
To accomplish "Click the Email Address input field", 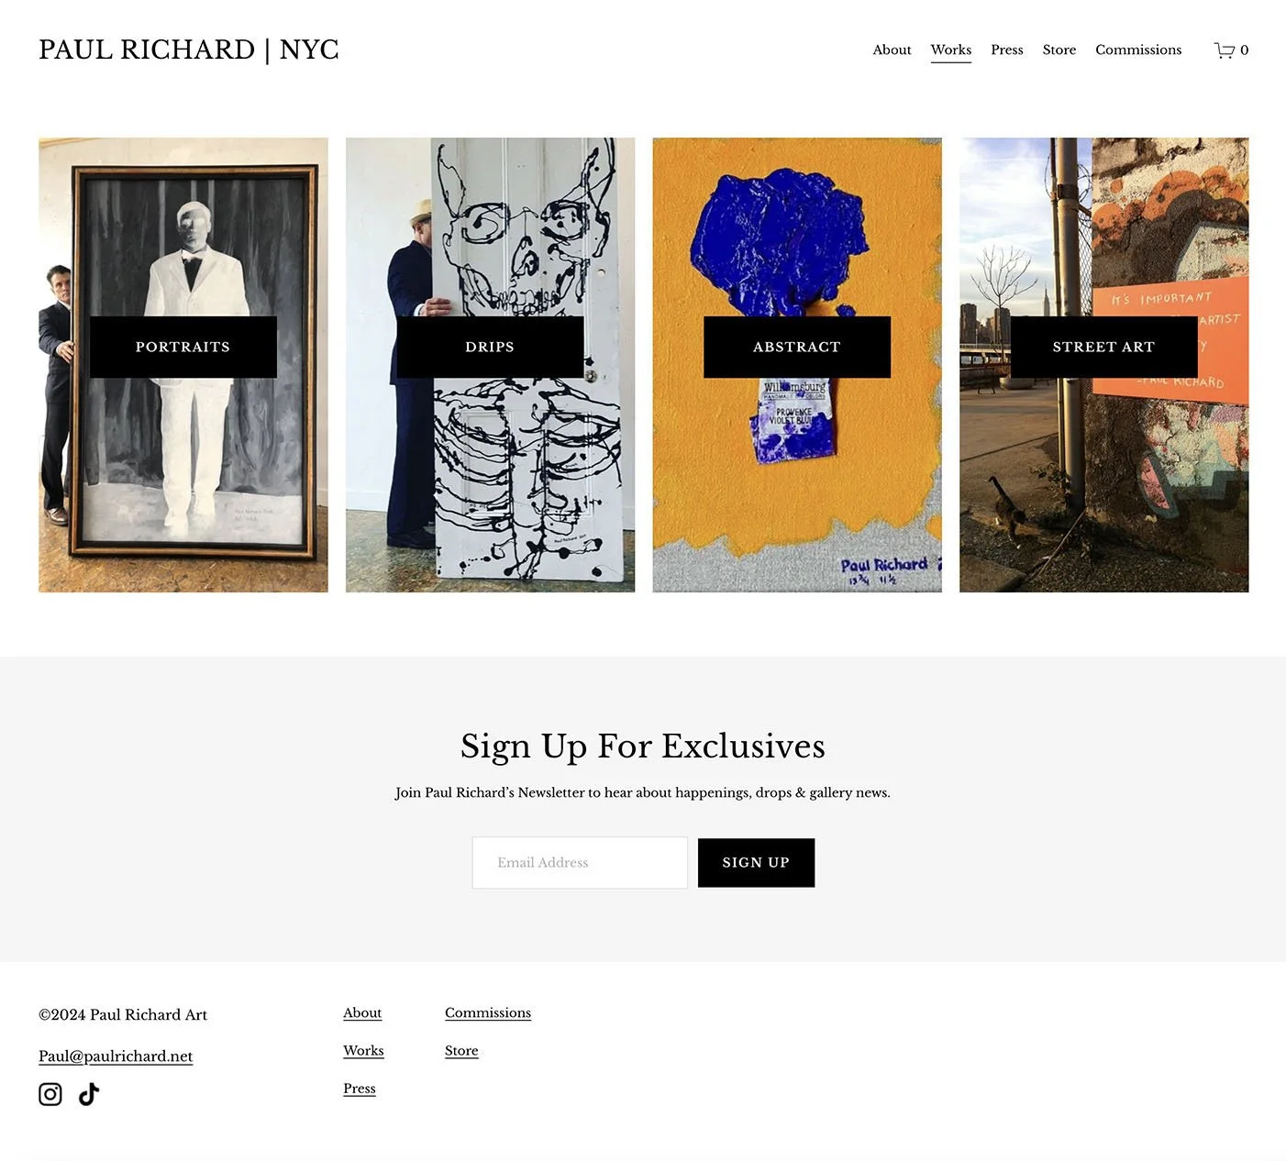I will pyautogui.click(x=580, y=862).
